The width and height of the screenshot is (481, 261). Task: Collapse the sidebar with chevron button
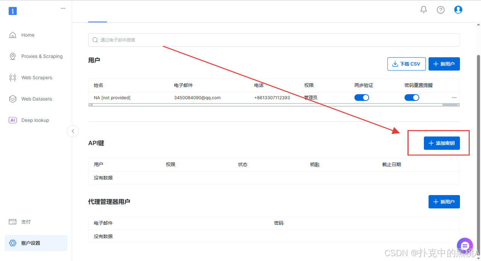coord(73,131)
